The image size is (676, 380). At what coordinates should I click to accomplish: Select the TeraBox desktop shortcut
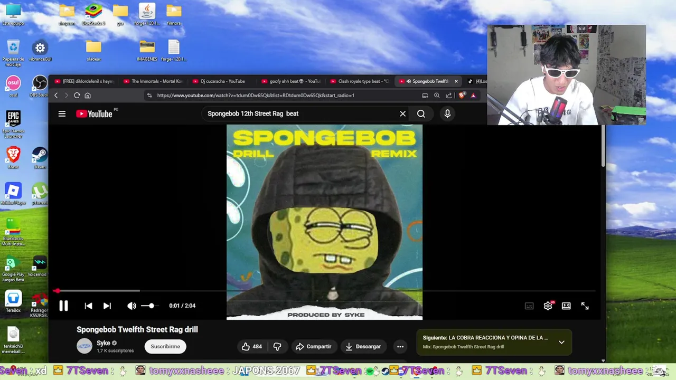13,301
